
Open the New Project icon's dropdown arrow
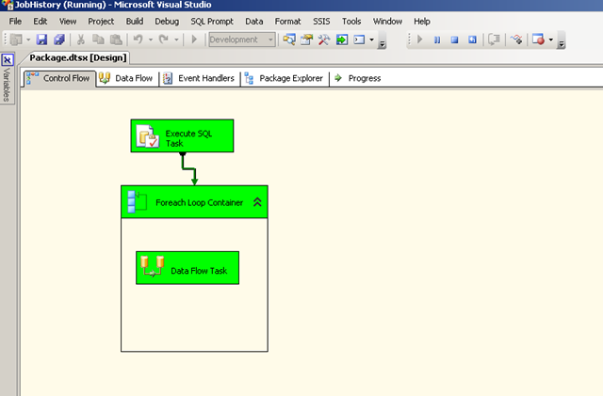pyautogui.click(x=28, y=40)
